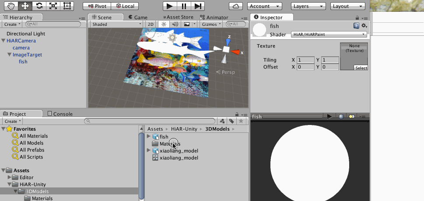
Task: Toggle scene audio speaker button
Action: point(175,24)
